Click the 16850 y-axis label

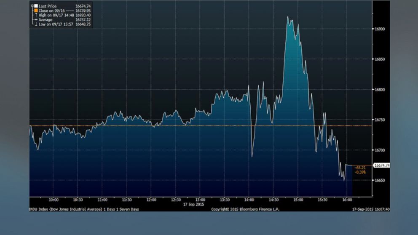coord(380,59)
